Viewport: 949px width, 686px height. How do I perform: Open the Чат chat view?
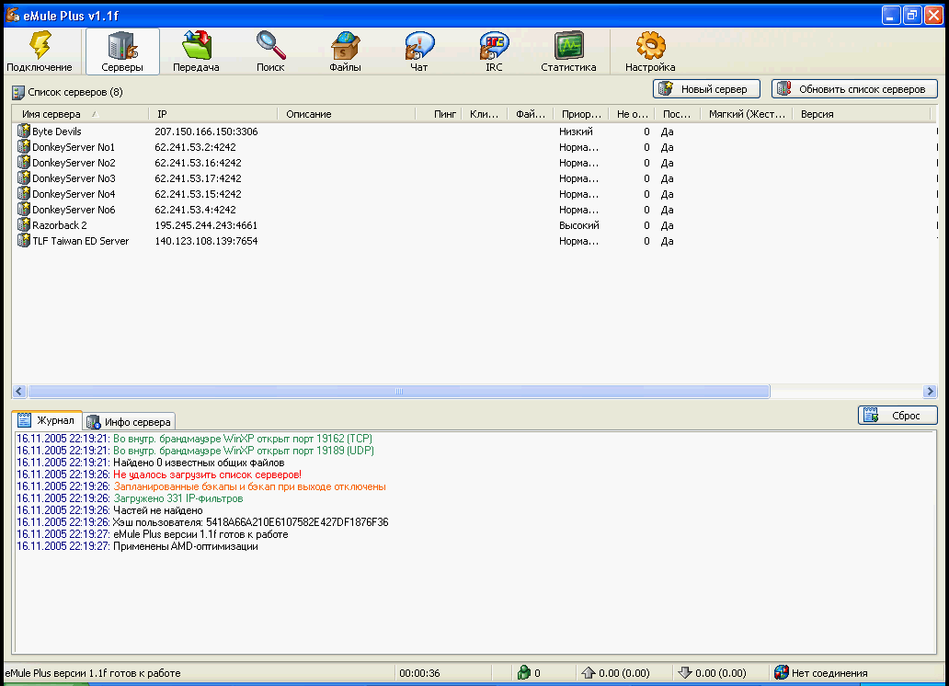pos(418,52)
